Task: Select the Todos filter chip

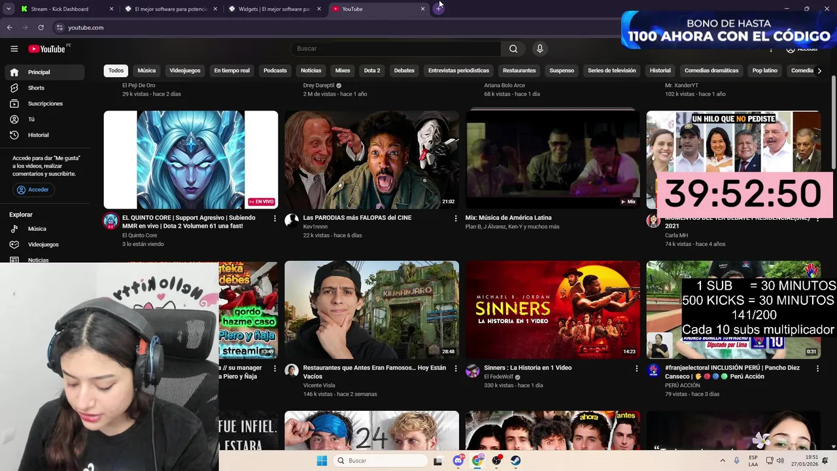Action: pyautogui.click(x=116, y=71)
